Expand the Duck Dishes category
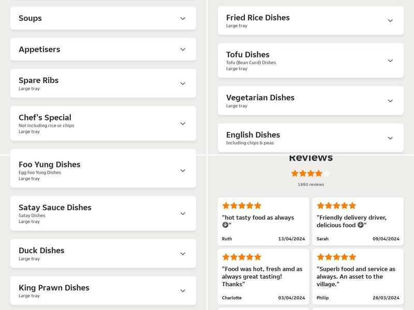Viewport: 414px width, 310px height. click(182, 254)
